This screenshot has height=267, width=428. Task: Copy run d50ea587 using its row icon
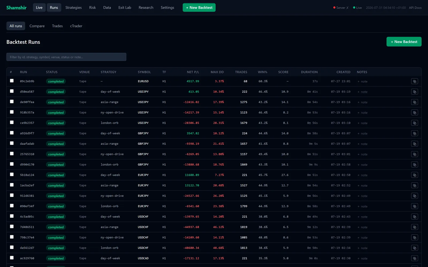pos(414,92)
